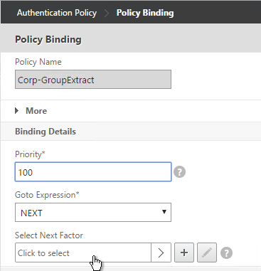
Task: Click the Corp-GroupExtract policy name field
Action: [93, 80]
